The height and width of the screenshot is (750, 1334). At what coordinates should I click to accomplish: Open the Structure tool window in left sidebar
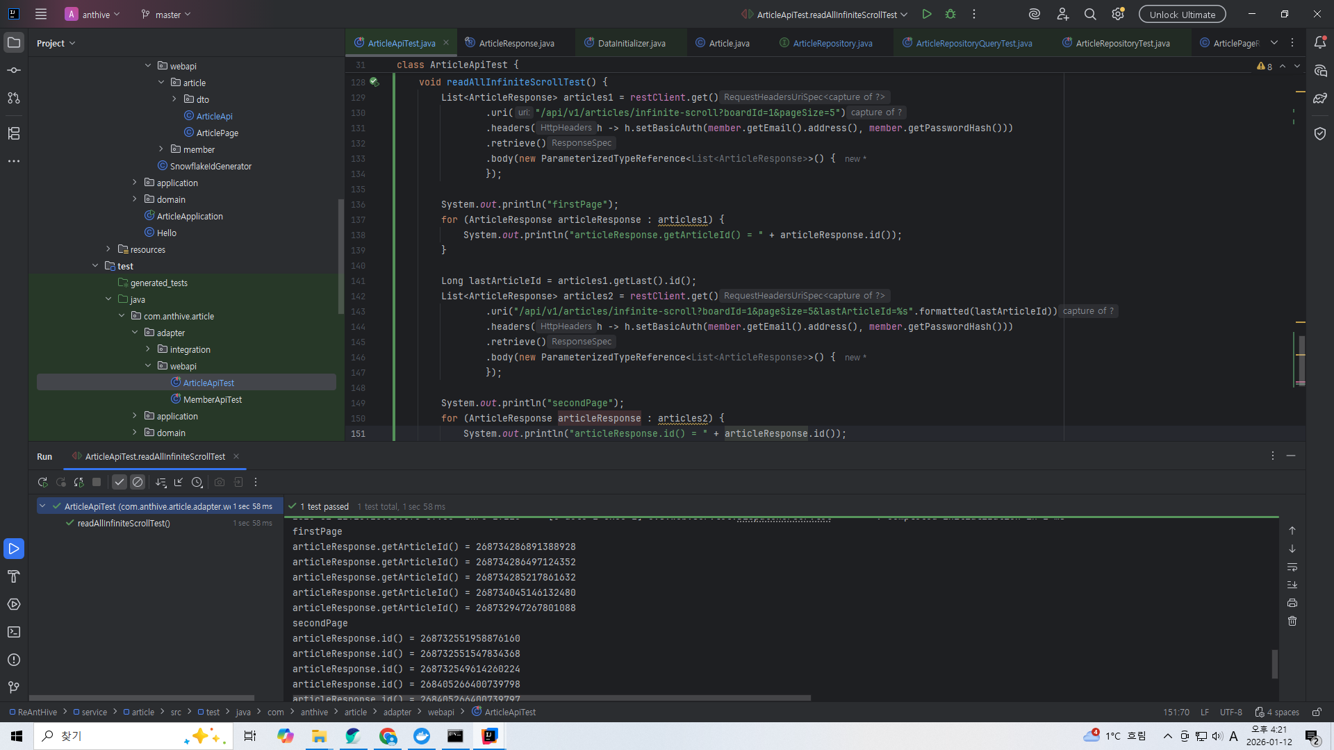click(x=14, y=133)
